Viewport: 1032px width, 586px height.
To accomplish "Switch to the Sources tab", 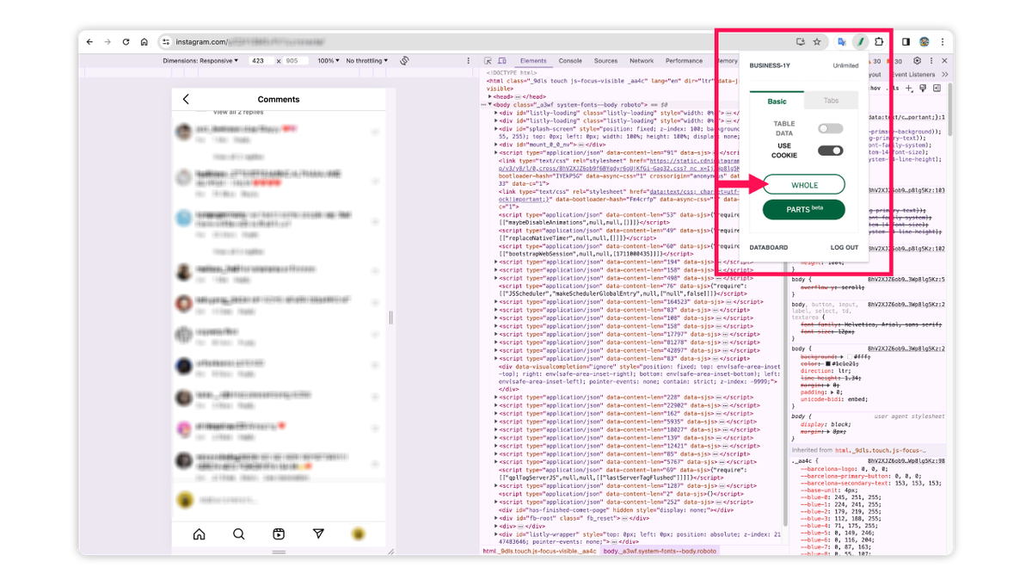I will point(605,61).
